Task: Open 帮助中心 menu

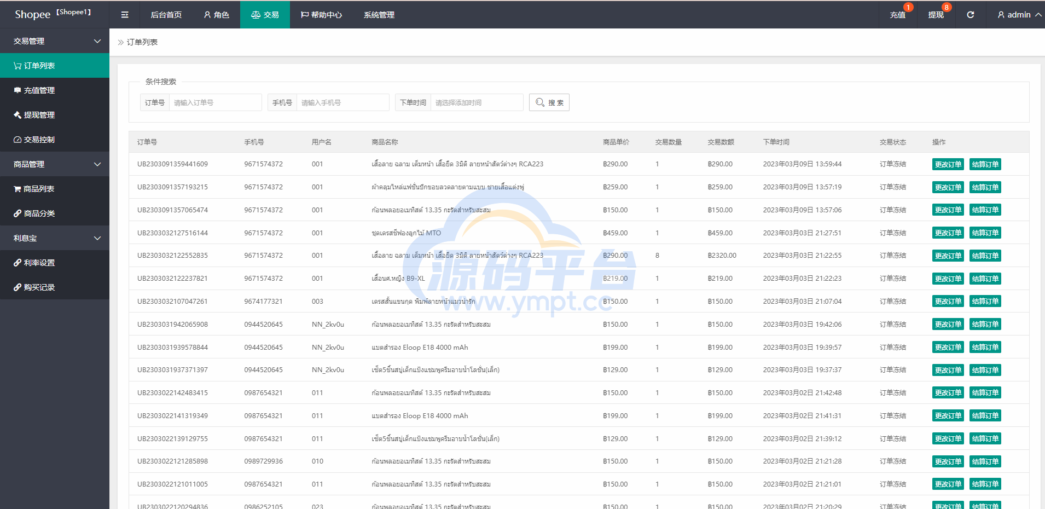Action: (x=321, y=15)
